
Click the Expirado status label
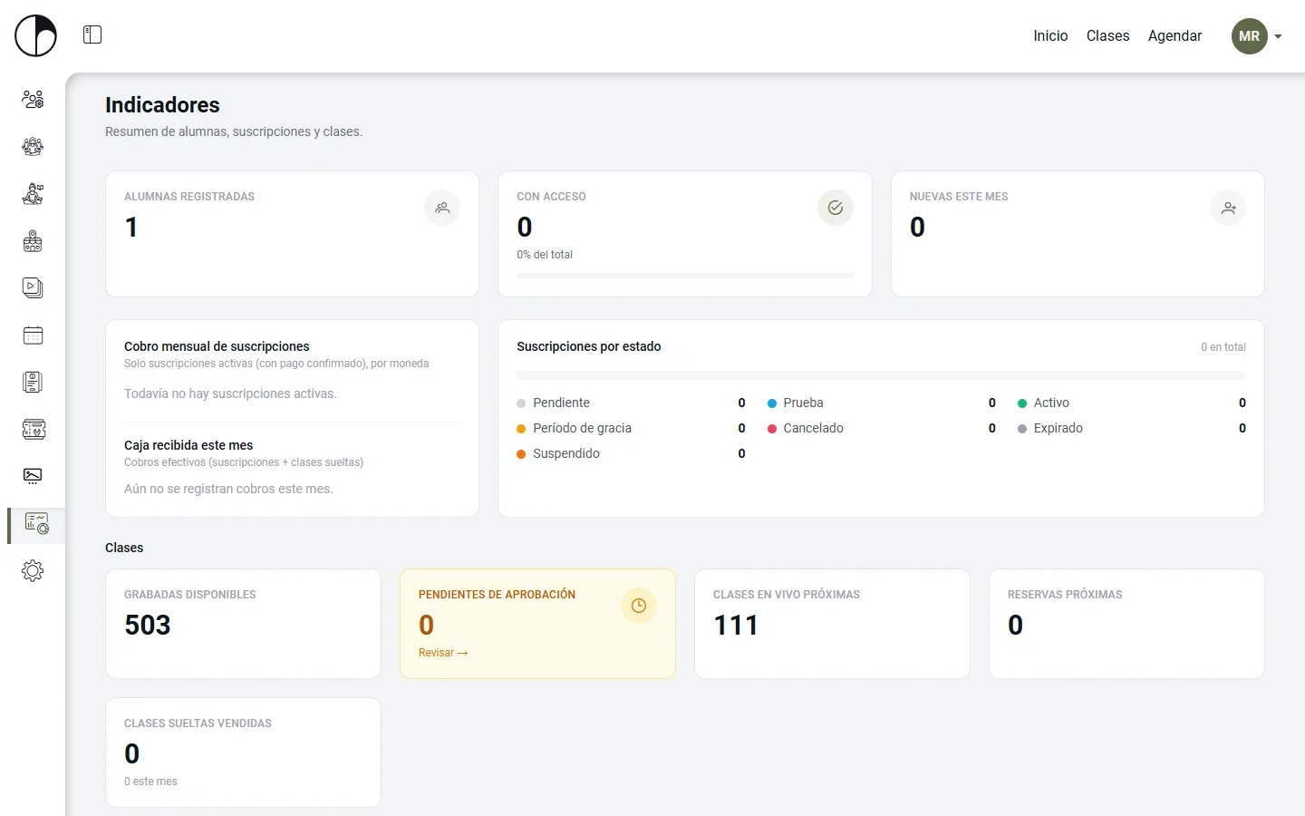click(x=1058, y=428)
